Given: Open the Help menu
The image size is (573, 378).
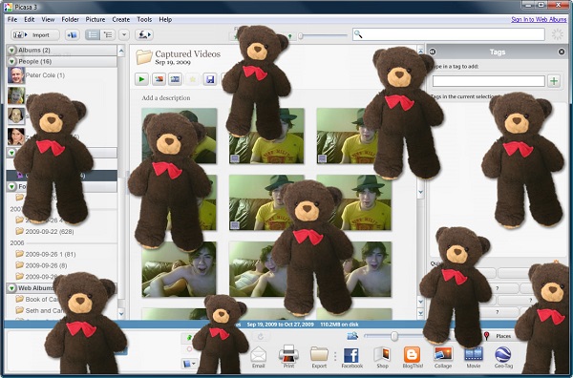Looking at the screenshot, I should [x=165, y=19].
